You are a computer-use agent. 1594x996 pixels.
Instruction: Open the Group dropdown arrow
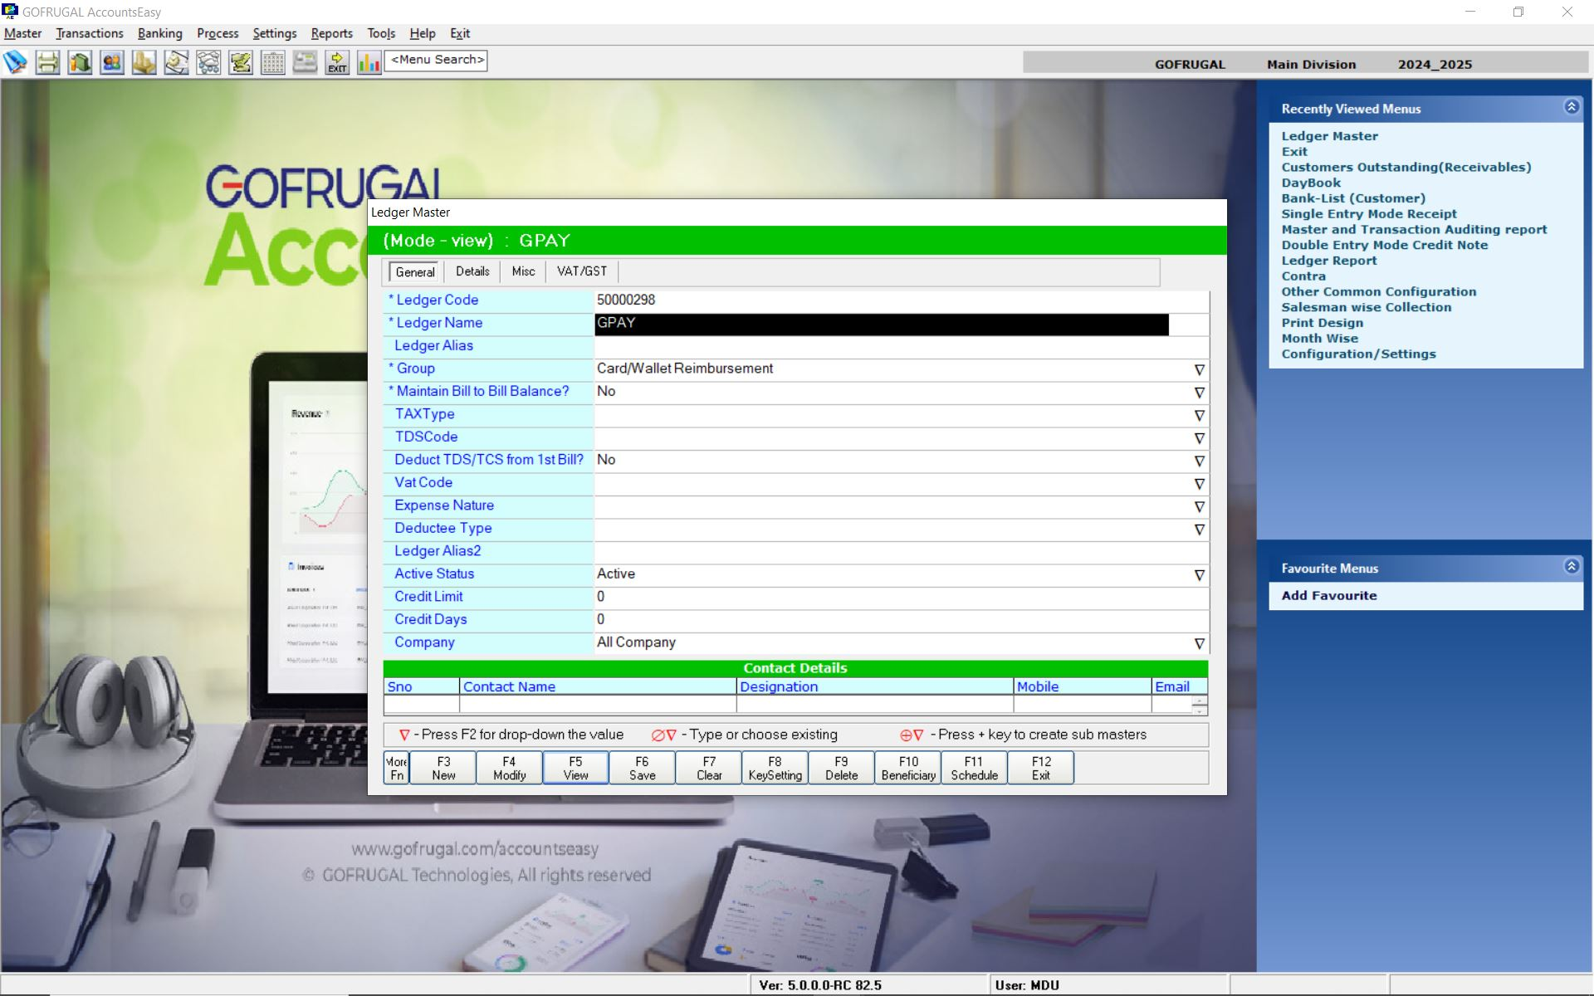click(1199, 369)
